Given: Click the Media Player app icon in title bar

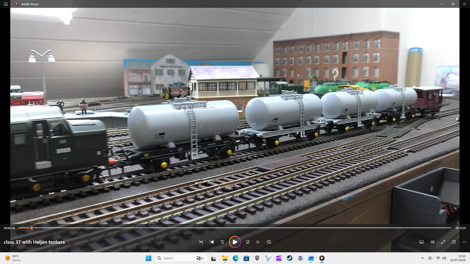Looking at the screenshot, I should [x=17, y=4].
